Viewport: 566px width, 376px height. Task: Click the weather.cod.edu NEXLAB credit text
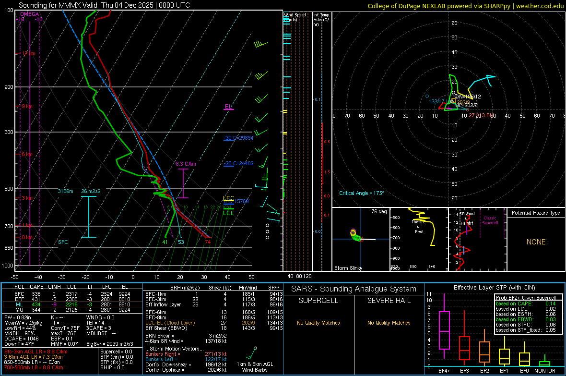[465, 6]
